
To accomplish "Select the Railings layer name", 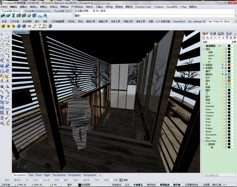I will 209,129.
